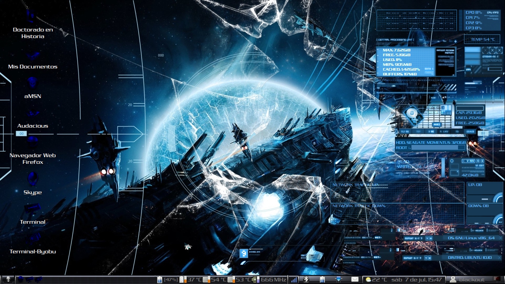Image resolution: width=505 pixels, height=284 pixels.
Task: Click the NETWORK TRAFFIC DOWN label
Action: coord(359,206)
